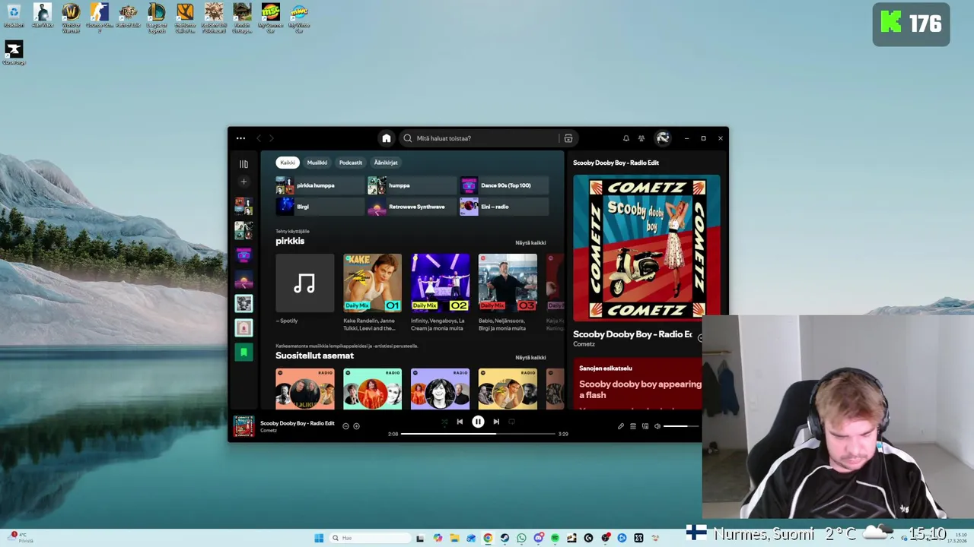Select the Äänikirjat filter chip
This screenshot has width=974, height=547.
click(x=386, y=163)
